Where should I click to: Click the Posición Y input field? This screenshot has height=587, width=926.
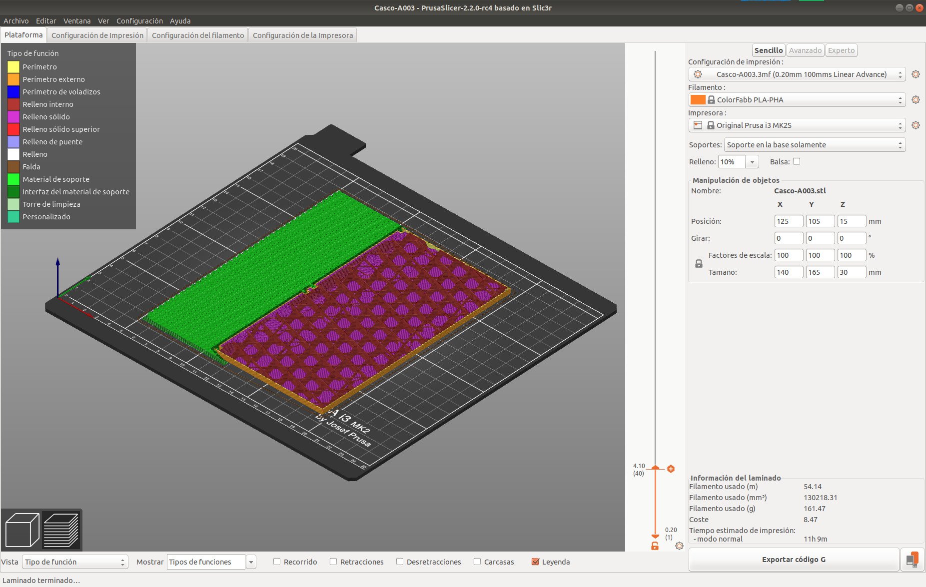pos(820,221)
